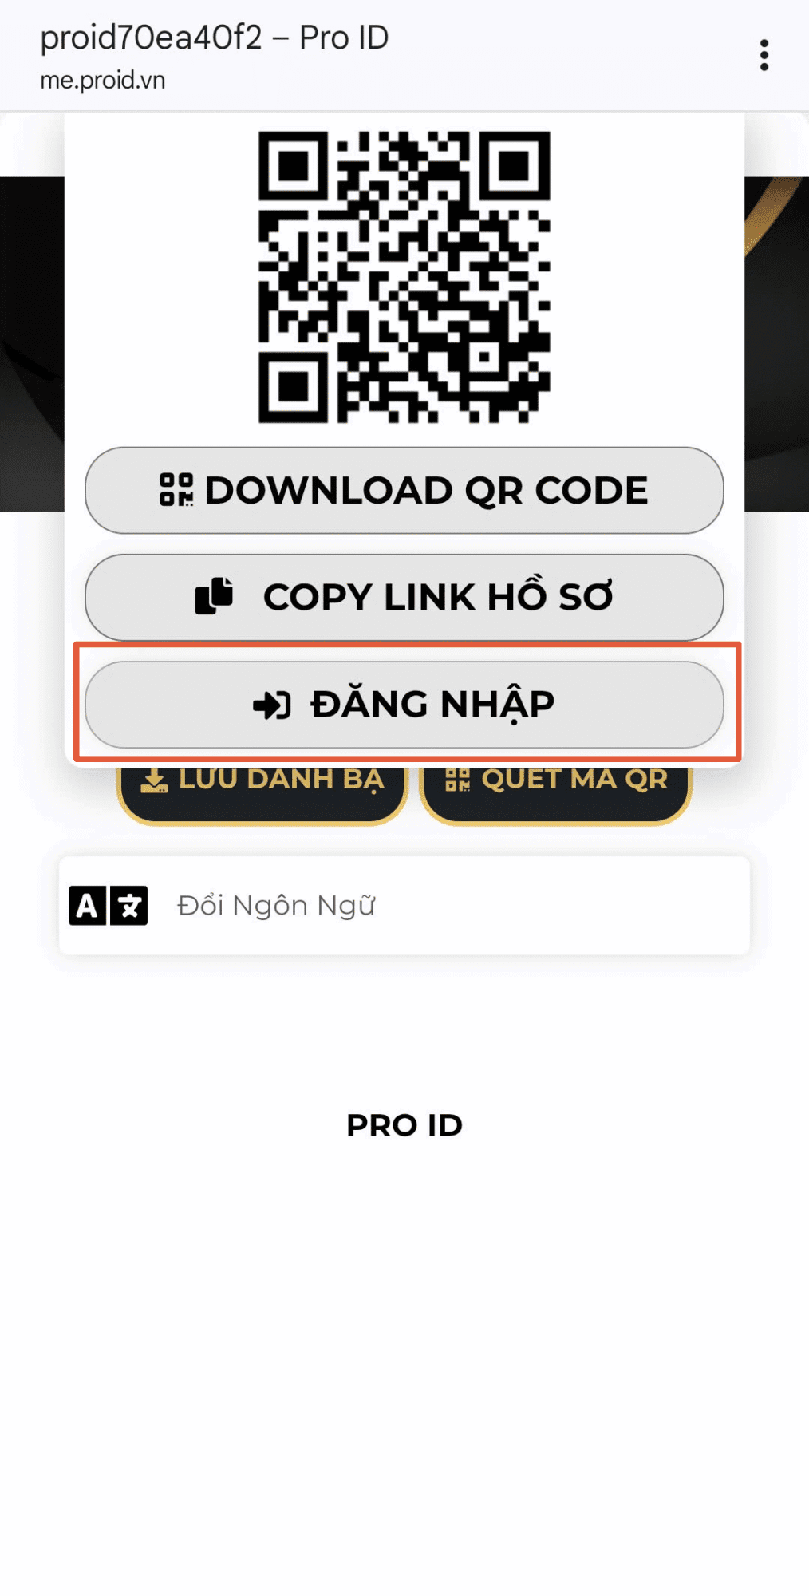Image resolution: width=809 pixels, height=1596 pixels.
Task: Dismiss popup by clicking dark background left of QR
Action: click(x=32, y=343)
